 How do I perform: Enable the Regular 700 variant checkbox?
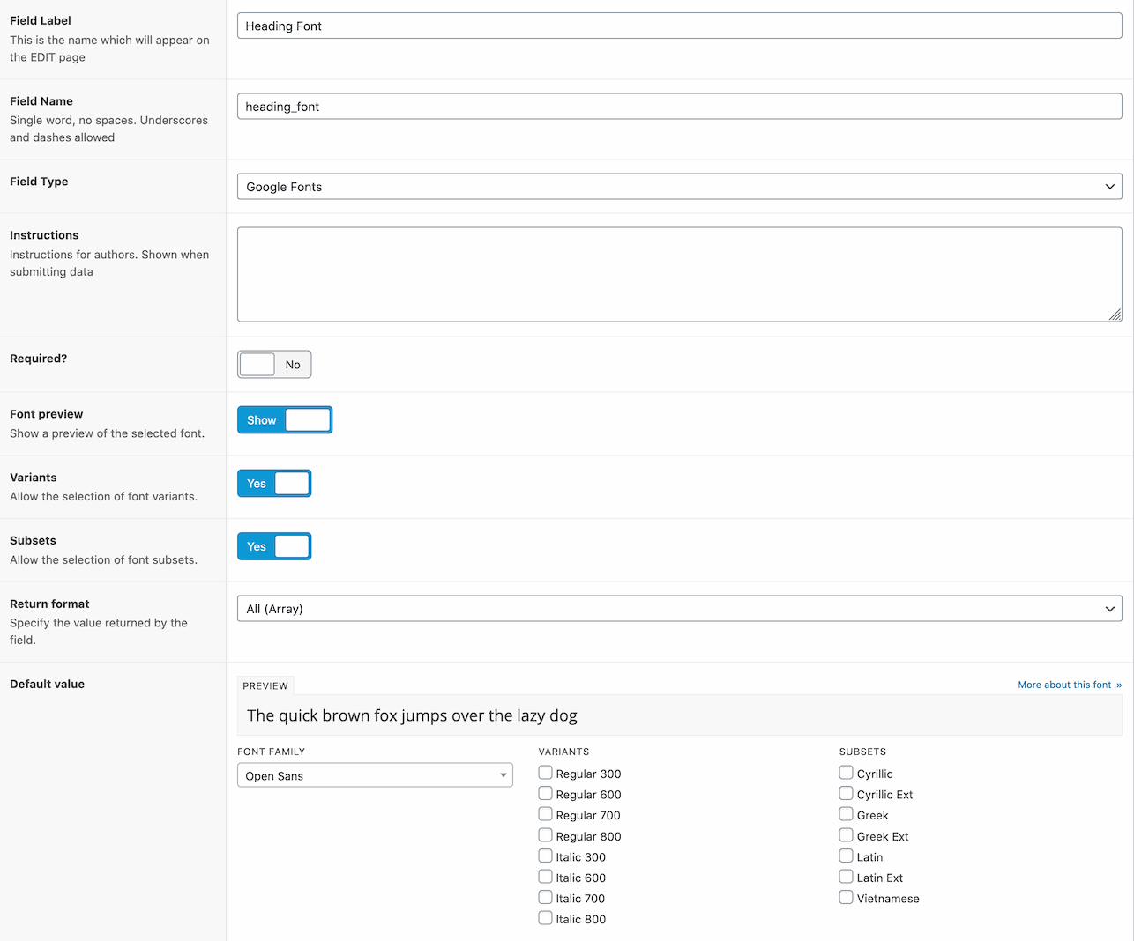coord(546,814)
